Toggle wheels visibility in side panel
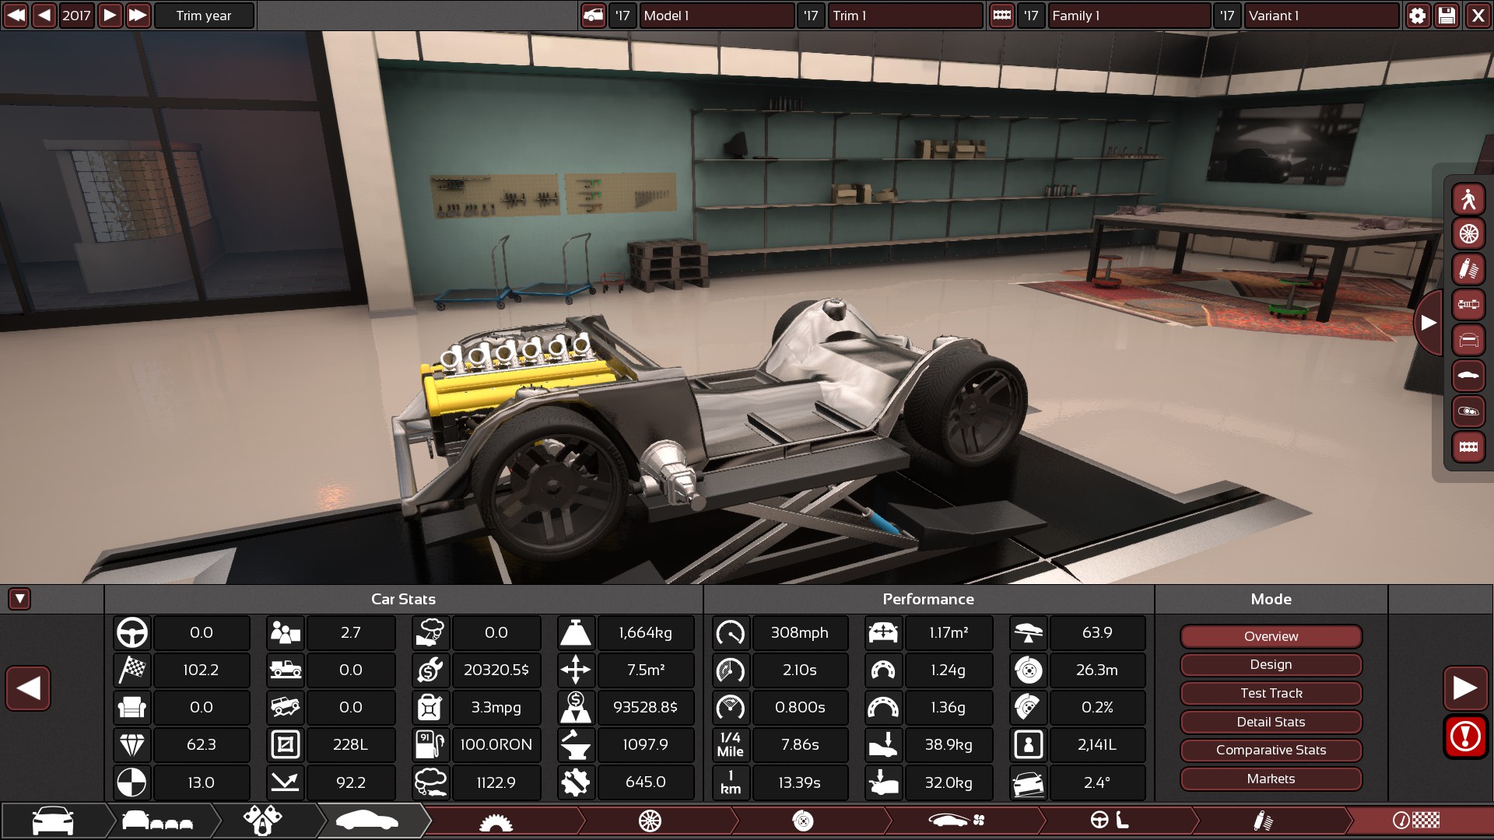Image resolution: width=1494 pixels, height=840 pixels. click(x=1468, y=234)
